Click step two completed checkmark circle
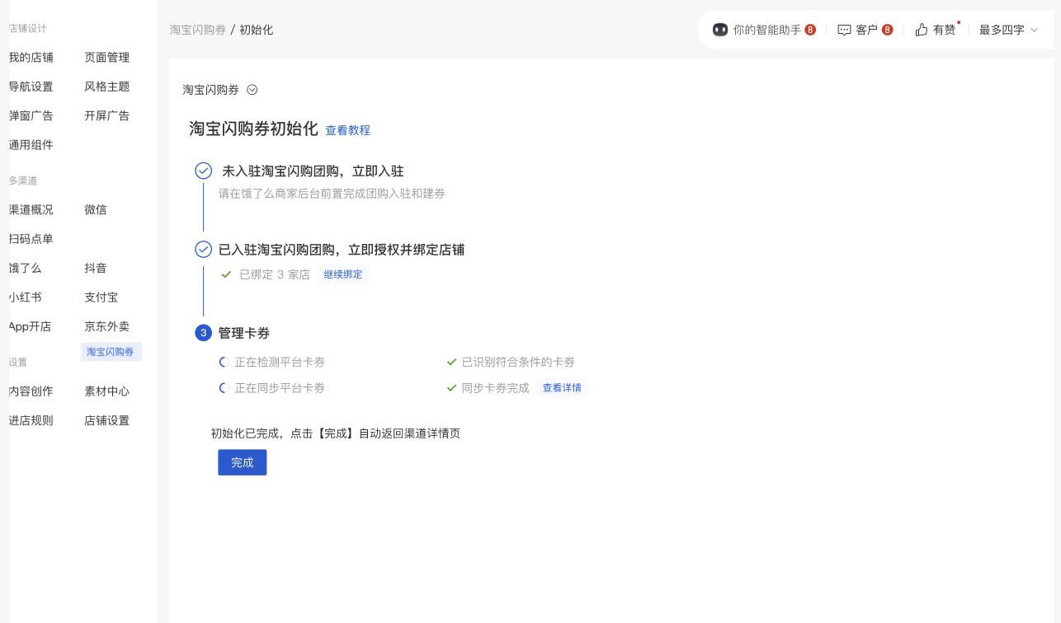The width and height of the screenshot is (1061, 623). pos(203,249)
